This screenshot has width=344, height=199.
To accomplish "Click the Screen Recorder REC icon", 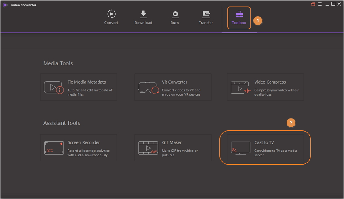I will coord(54,148).
